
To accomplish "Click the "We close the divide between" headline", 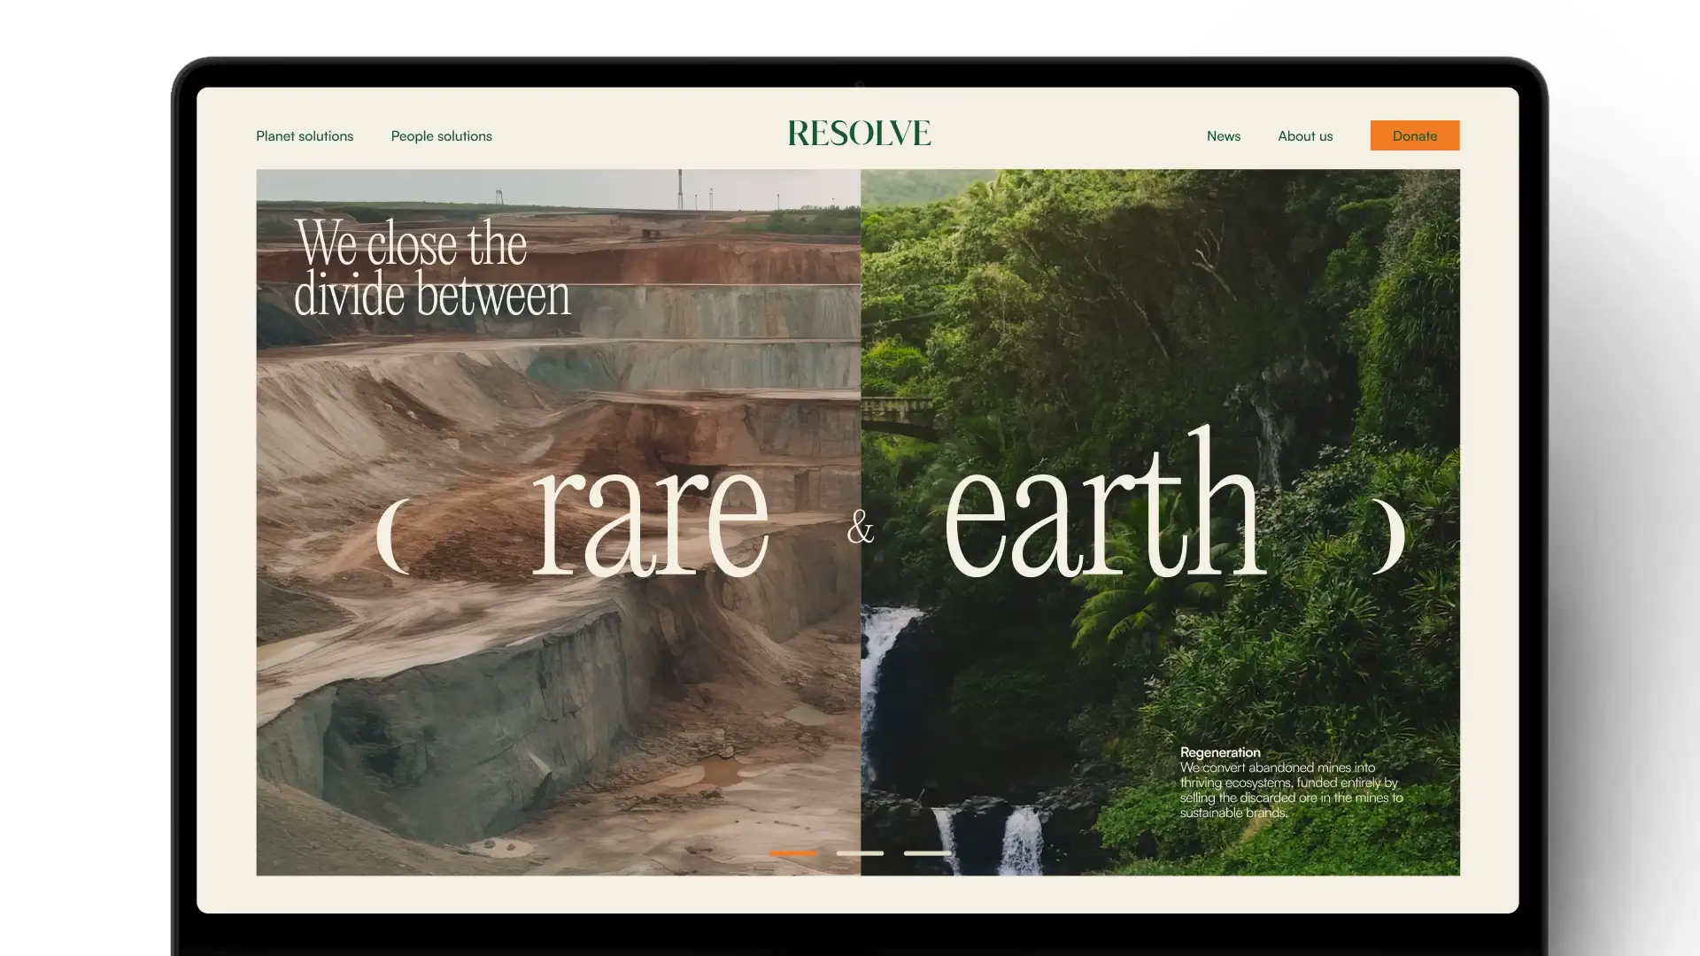I will 432,268.
